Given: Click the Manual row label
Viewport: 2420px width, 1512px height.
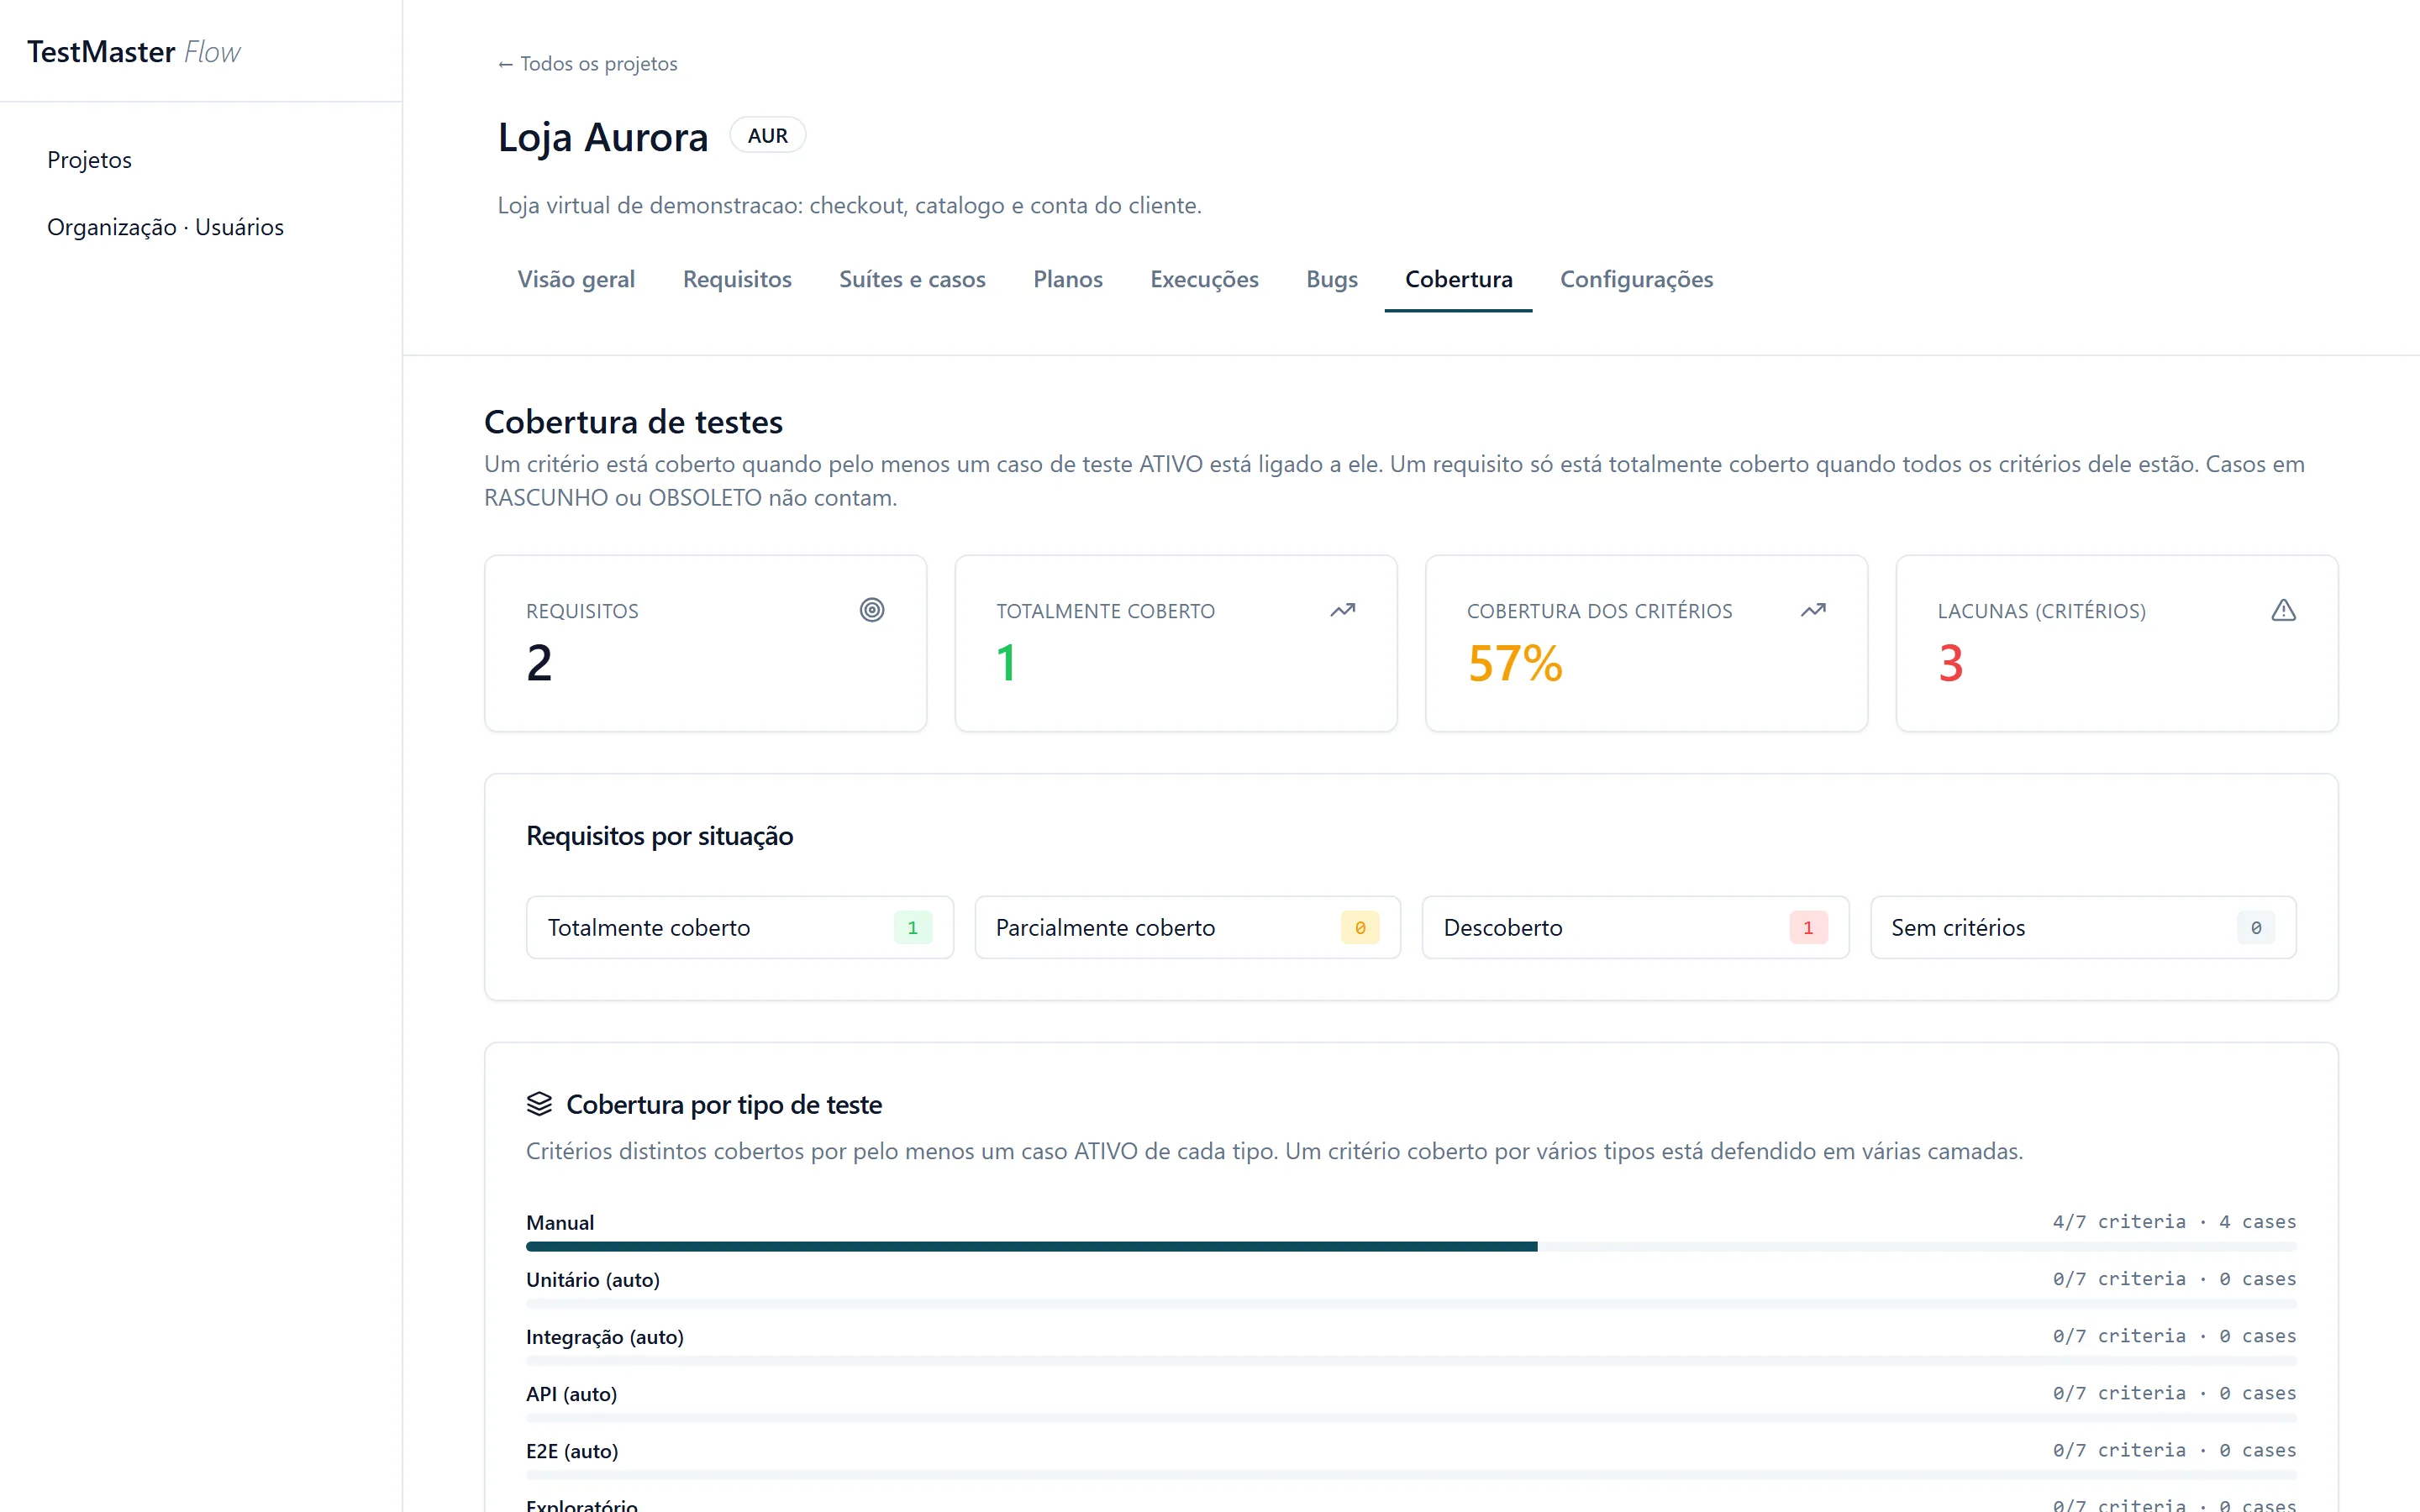Looking at the screenshot, I should tap(560, 1222).
